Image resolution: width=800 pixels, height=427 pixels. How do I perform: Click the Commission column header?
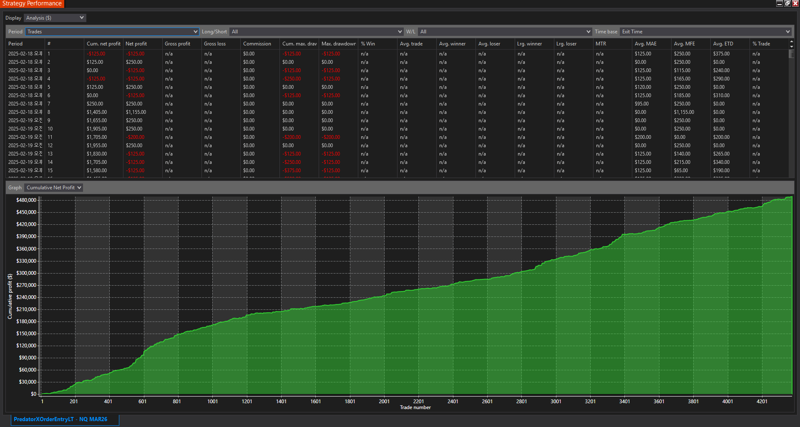click(257, 44)
